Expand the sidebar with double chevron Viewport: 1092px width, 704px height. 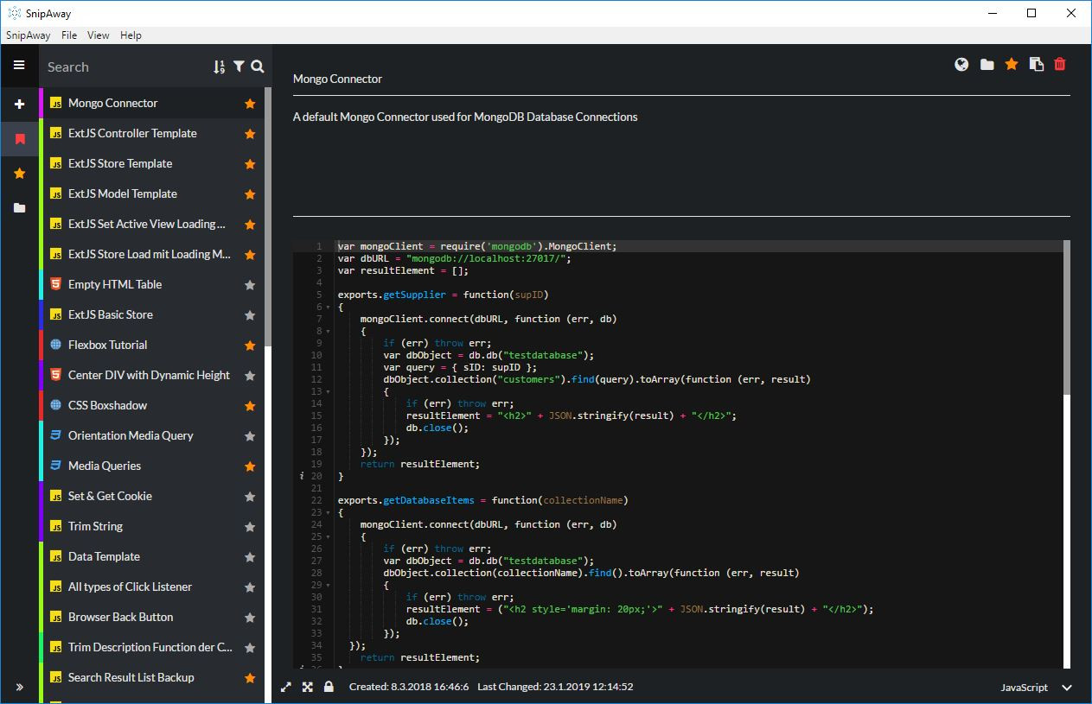19,688
